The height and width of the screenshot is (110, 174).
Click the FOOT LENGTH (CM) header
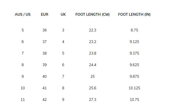[92, 15]
